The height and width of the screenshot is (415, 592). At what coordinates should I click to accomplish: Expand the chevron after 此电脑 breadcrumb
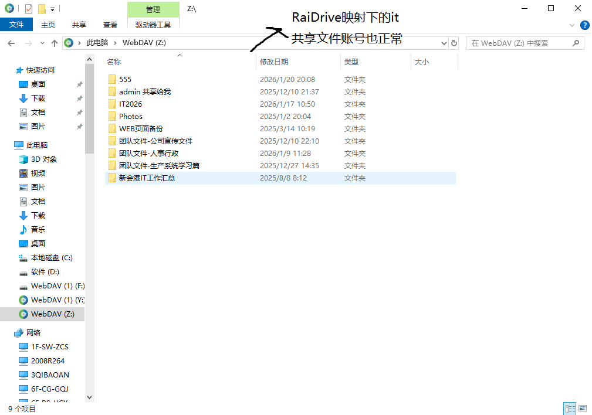tap(115, 43)
